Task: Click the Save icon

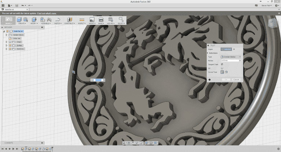Action: pos(17,5)
